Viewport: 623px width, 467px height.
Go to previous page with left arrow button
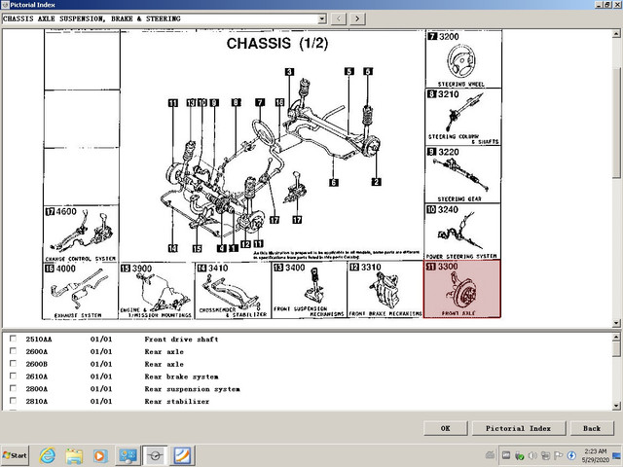click(339, 18)
